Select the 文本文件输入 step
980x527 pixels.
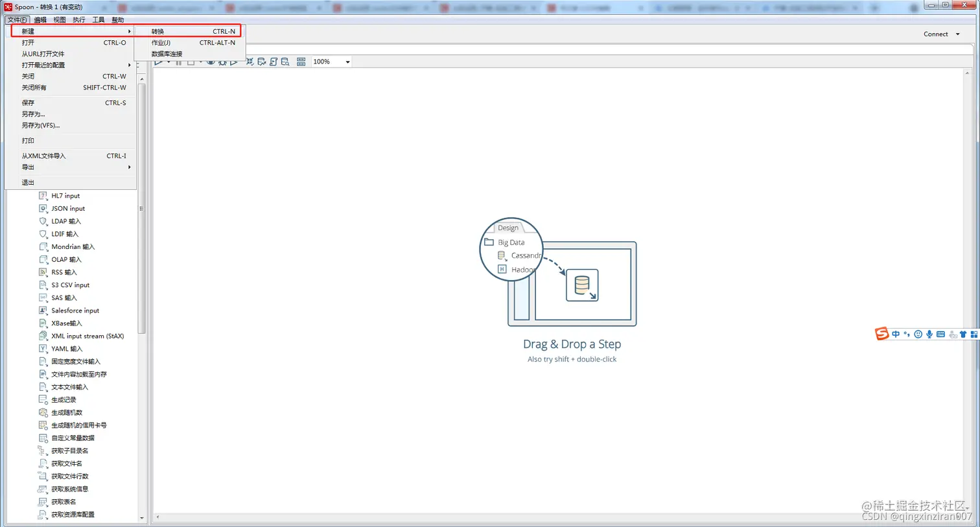pyautogui.click(x=70, y=387)
